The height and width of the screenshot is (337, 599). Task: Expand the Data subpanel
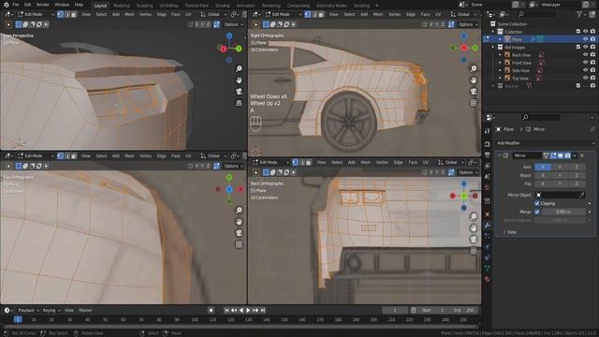tap(509, 232)
